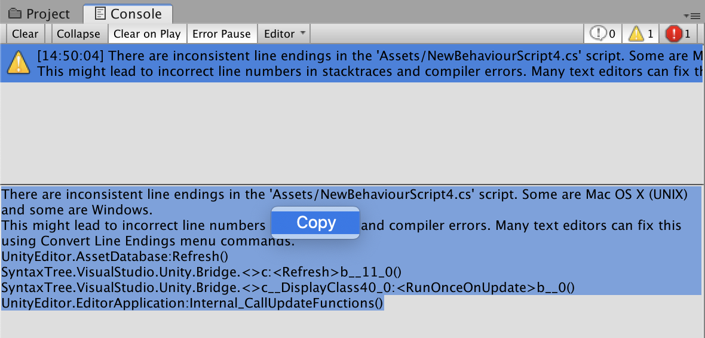This screenshot has width=705, height=338.
Task: Click empty area of the log list
Action: click(x=351, y=133)
